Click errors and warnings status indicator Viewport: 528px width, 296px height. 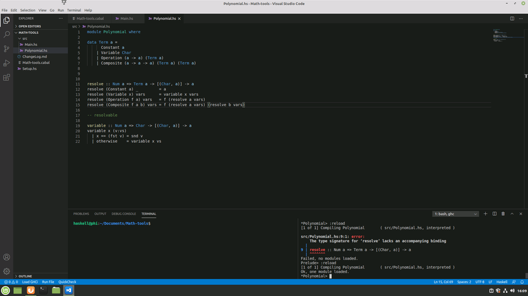click(x=11, y=282)
